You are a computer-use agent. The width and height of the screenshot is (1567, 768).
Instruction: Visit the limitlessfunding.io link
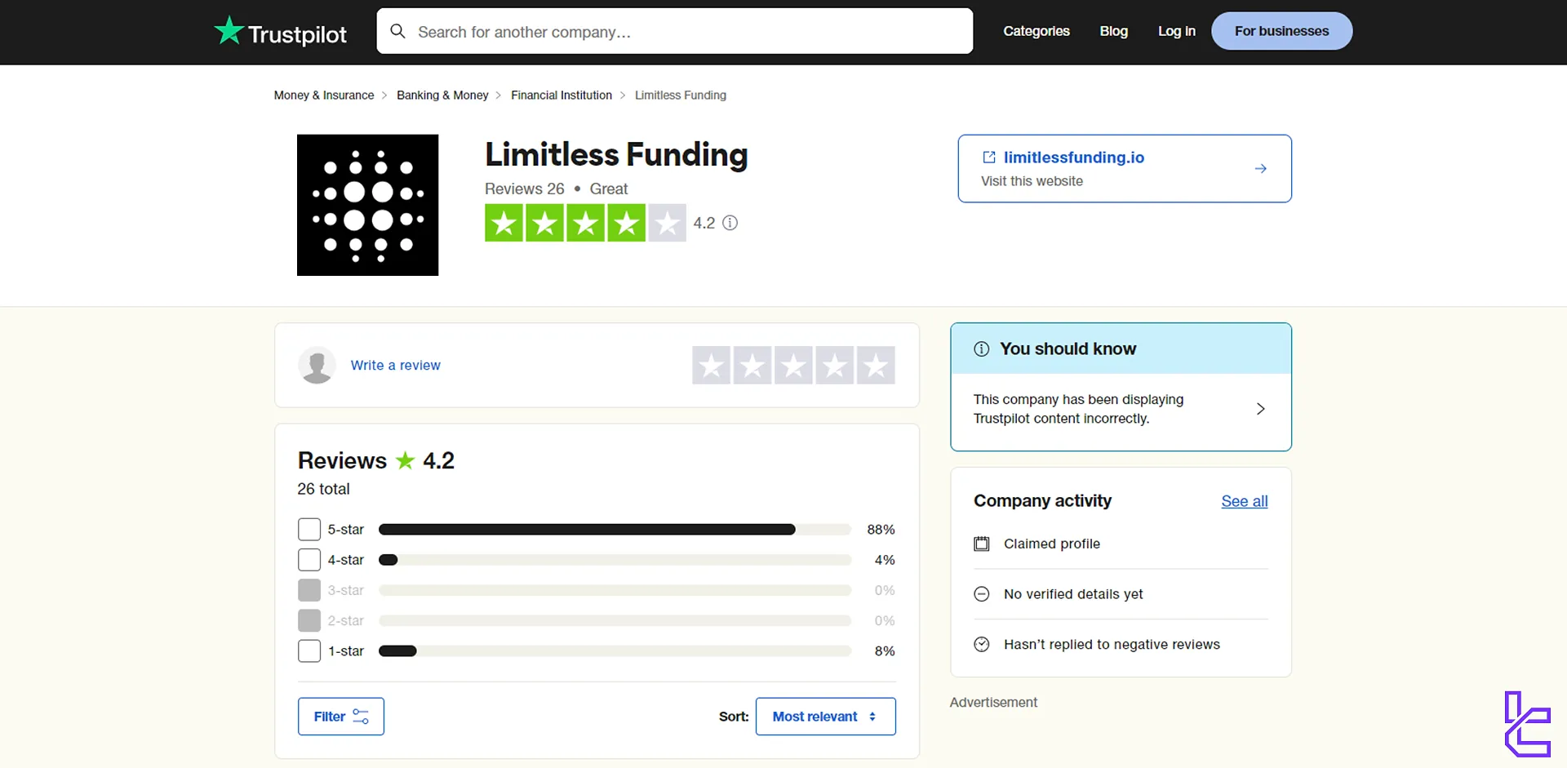pos(1073,158)
